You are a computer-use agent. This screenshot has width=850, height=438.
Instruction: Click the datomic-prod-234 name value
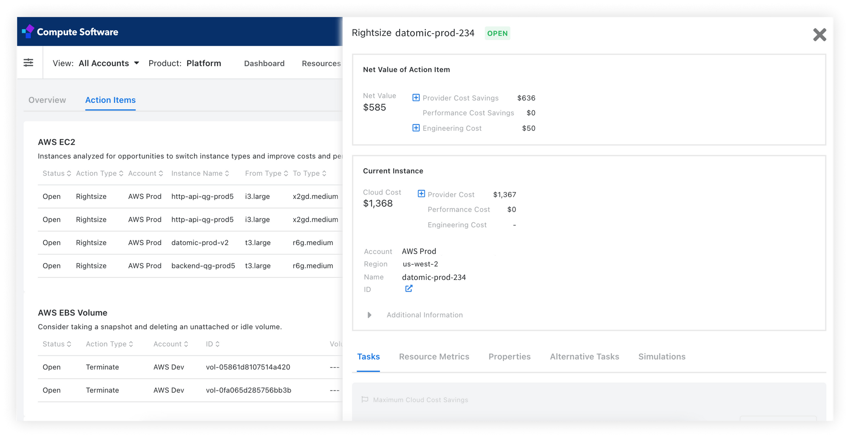tap(434, 277)
